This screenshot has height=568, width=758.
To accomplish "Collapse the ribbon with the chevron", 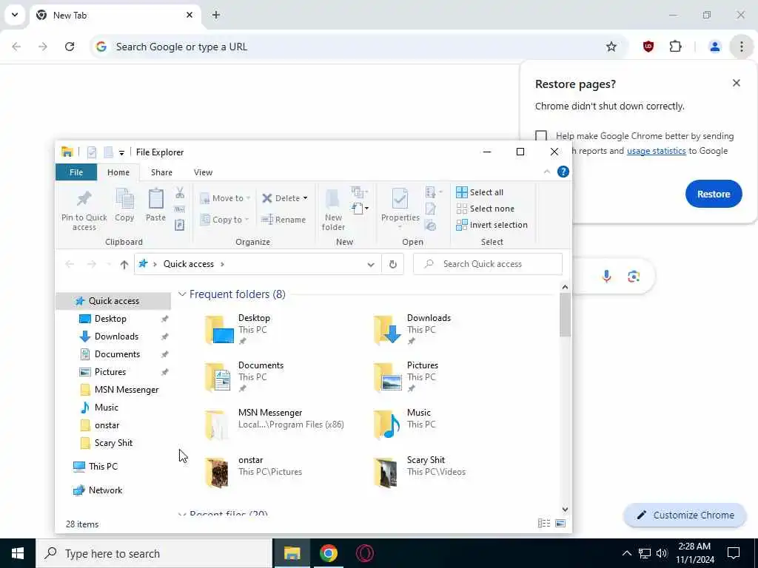I will point(547,172).
